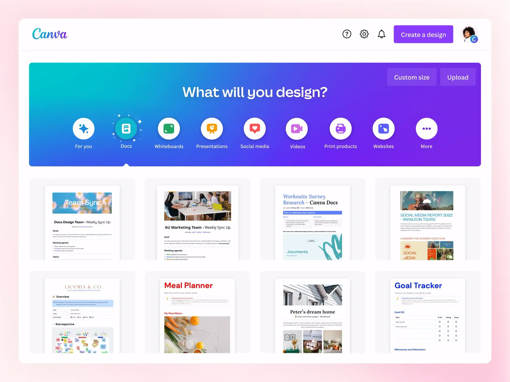510x382 pixels.
Task: Toggle the help question mark icon
Action: [x=346, y=34]
